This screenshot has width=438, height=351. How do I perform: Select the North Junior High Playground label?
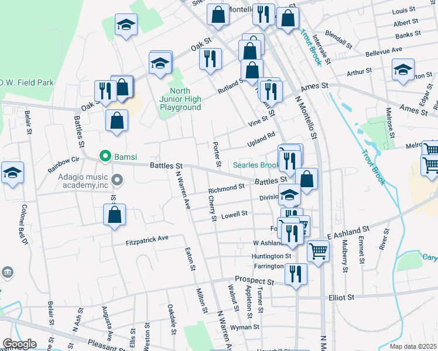point(180,99)
